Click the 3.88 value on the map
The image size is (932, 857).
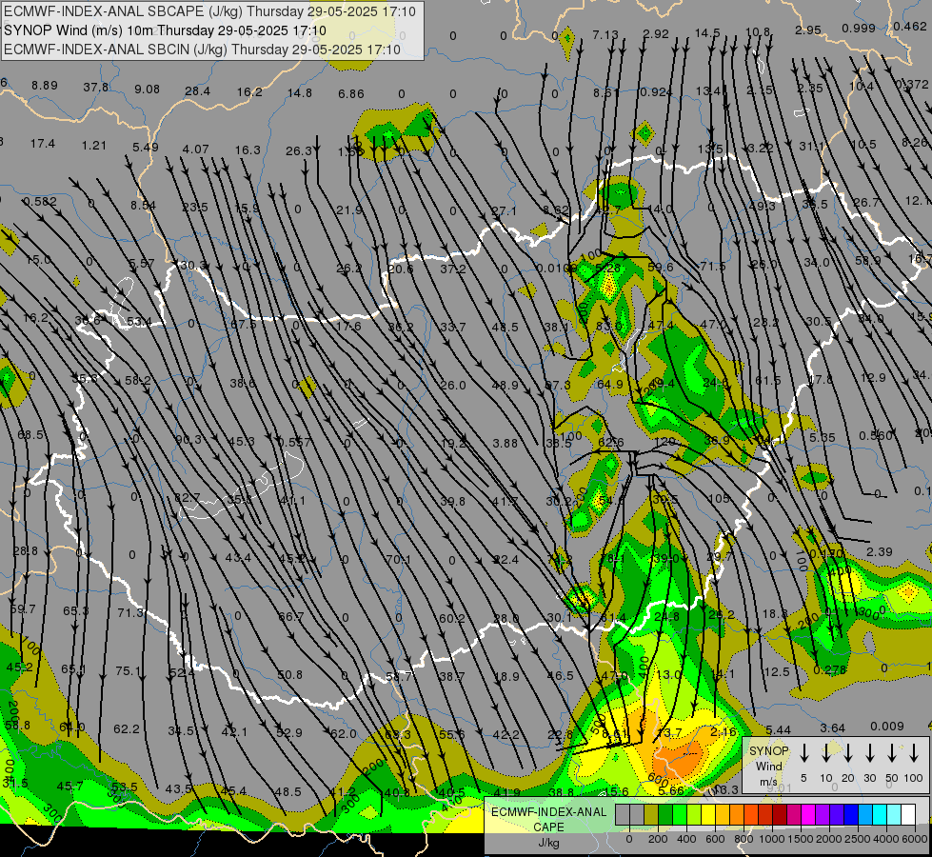coord(506,443)
